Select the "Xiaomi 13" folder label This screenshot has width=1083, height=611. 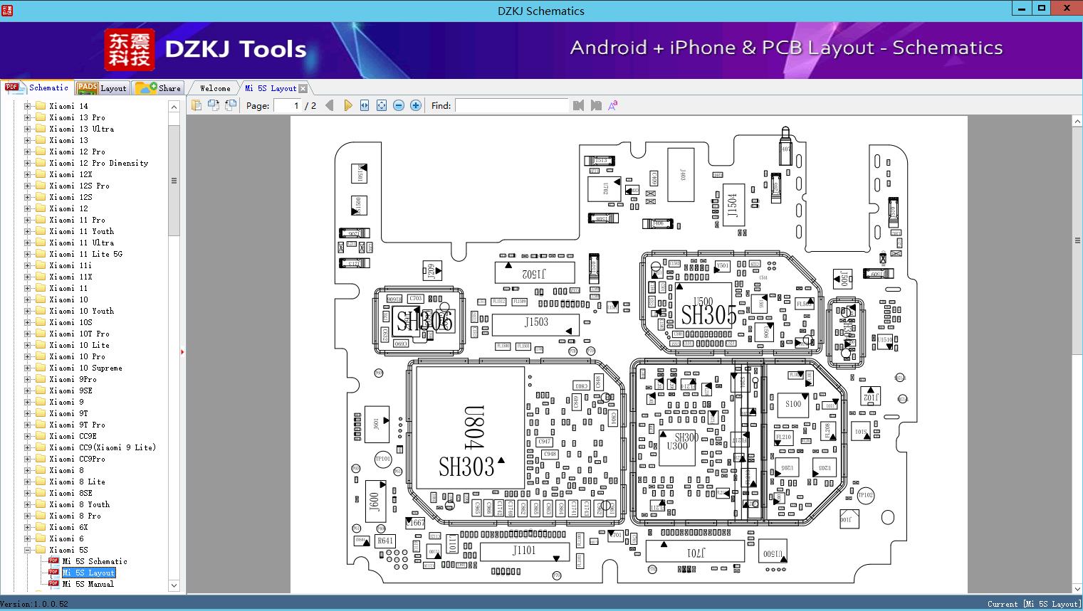click(69, 140)
